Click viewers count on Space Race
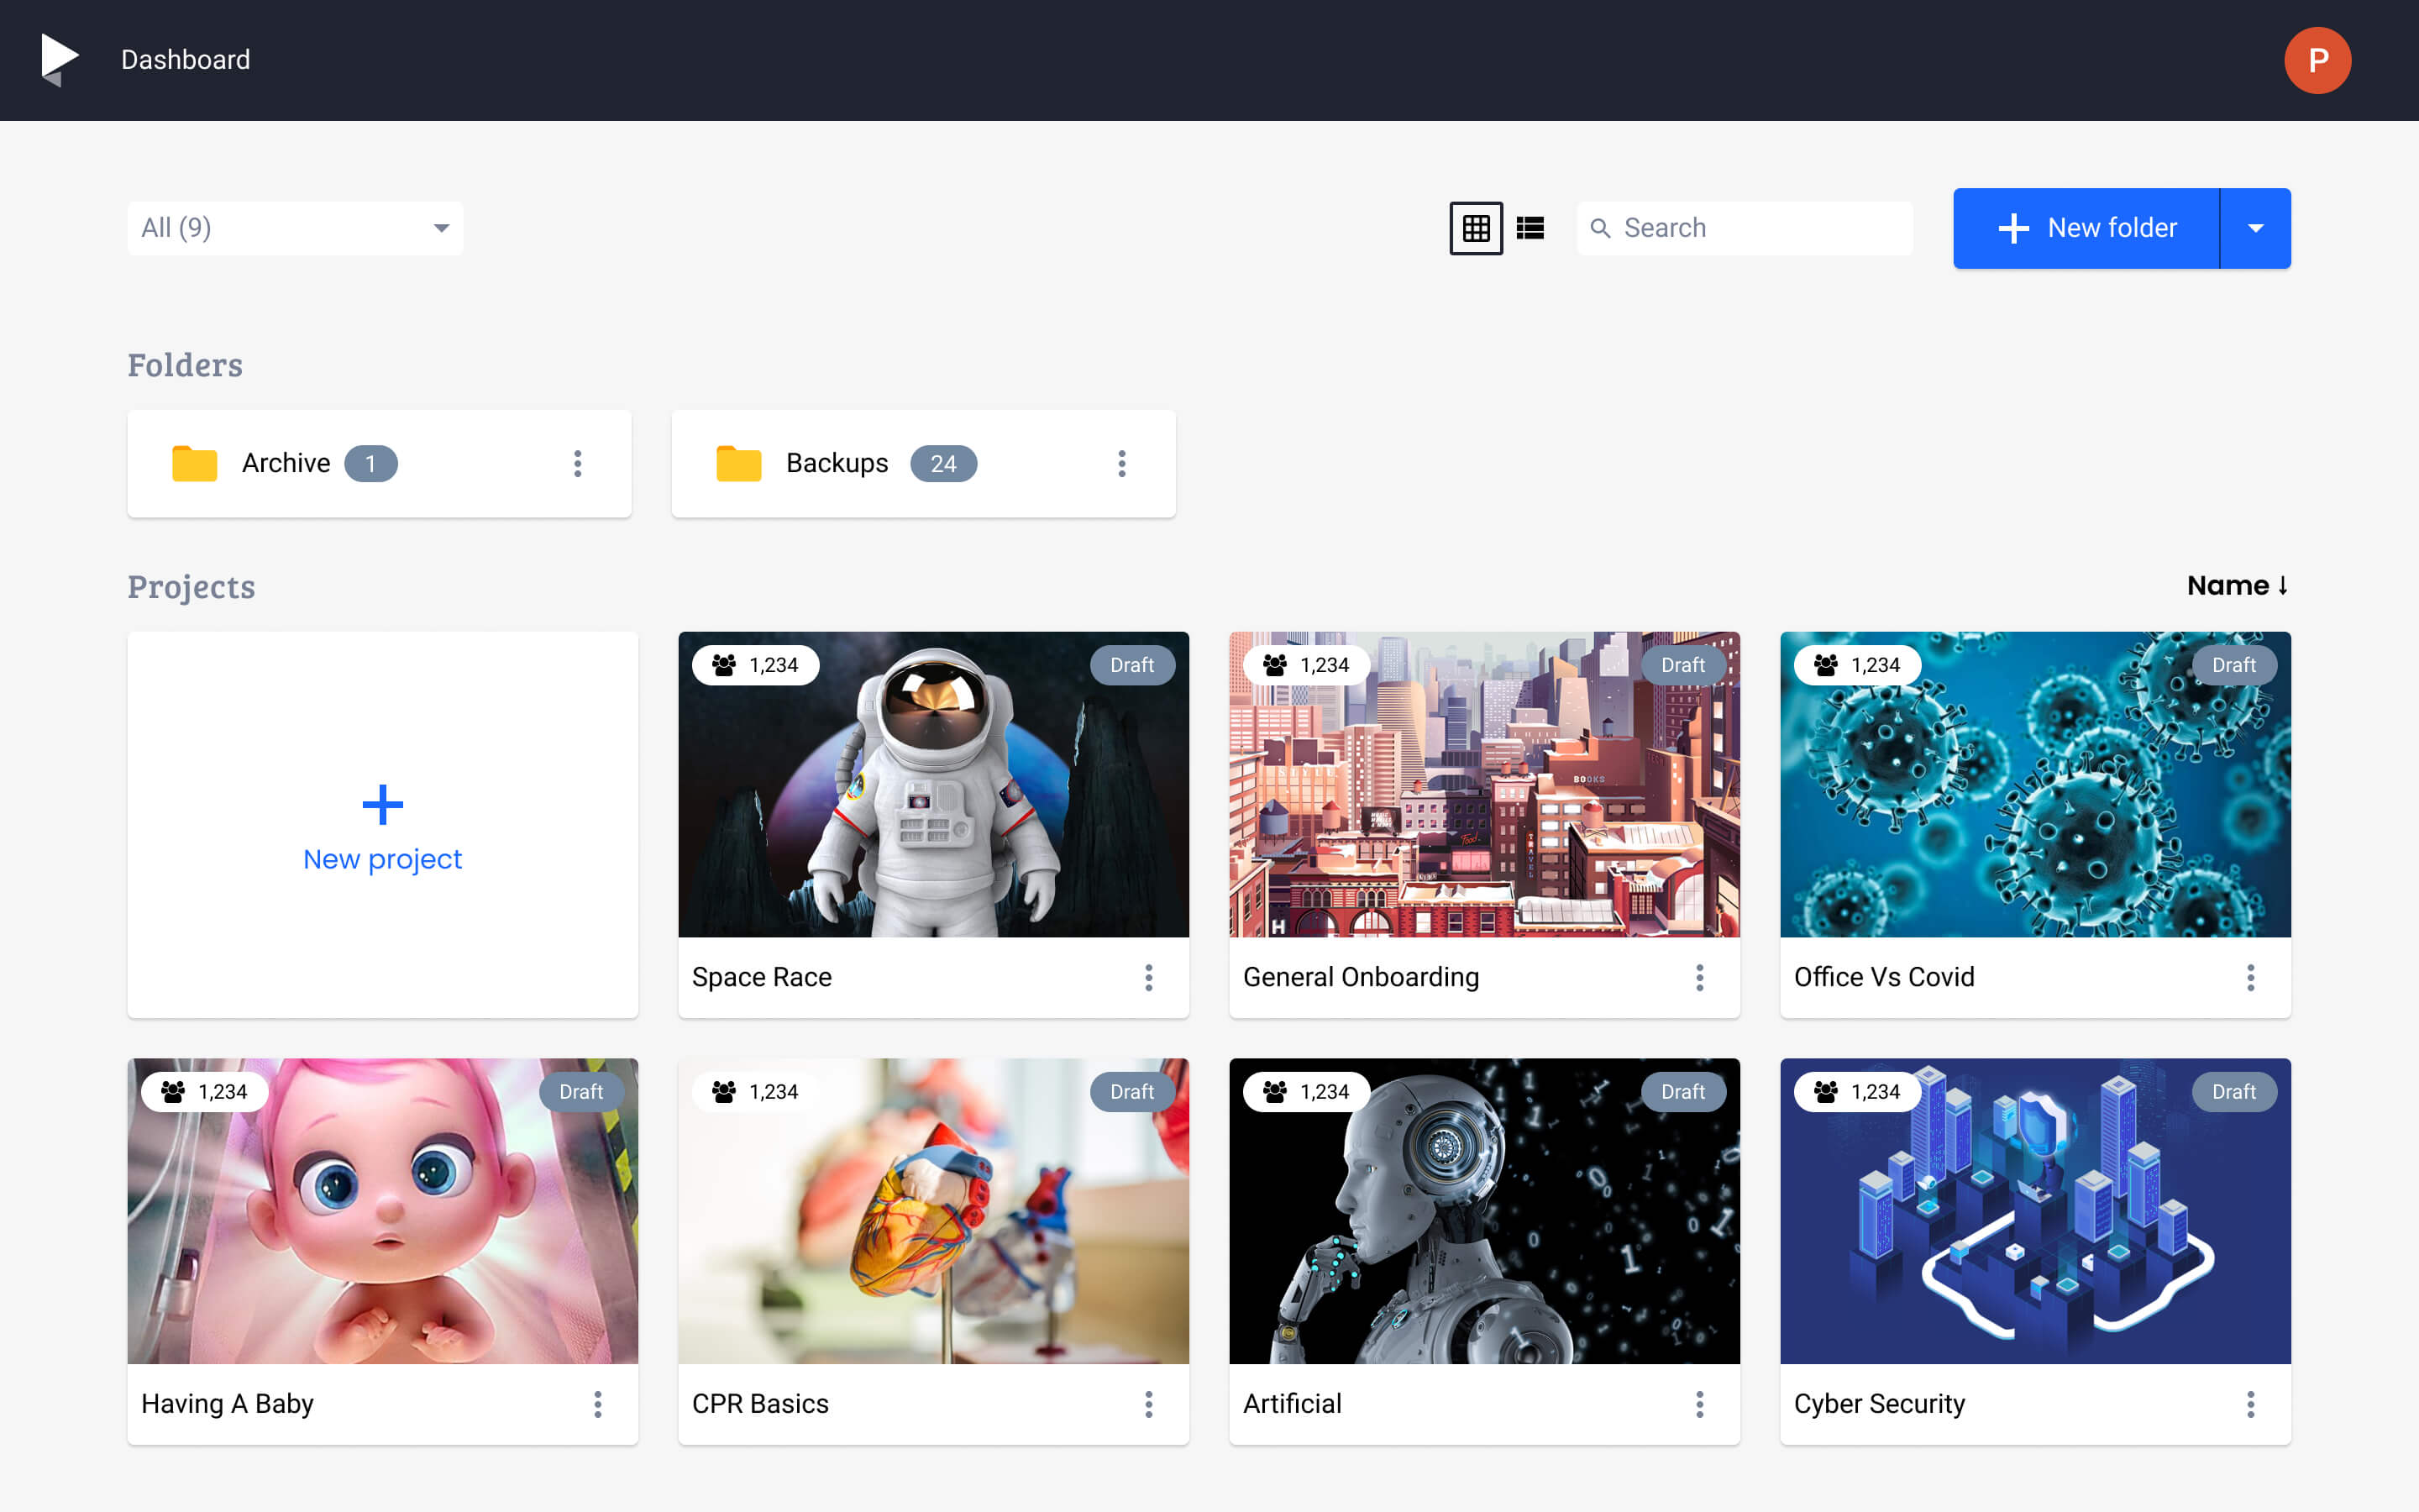The height and width of the screenshot is (1512, 2419). coord(755,665)
